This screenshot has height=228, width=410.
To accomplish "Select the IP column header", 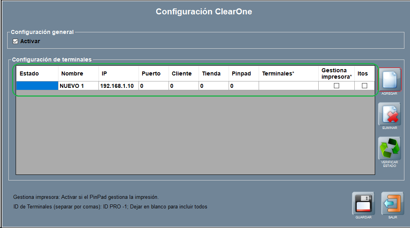I will pos(119,73).
